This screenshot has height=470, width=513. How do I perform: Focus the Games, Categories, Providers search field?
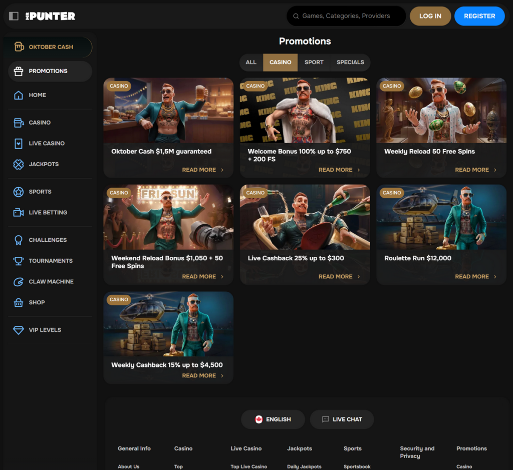pos(351,16)
